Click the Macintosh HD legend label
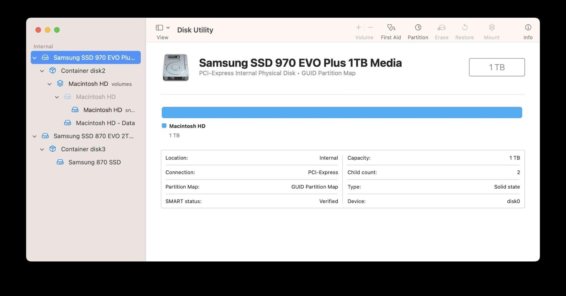 click(x=187, y=126)
